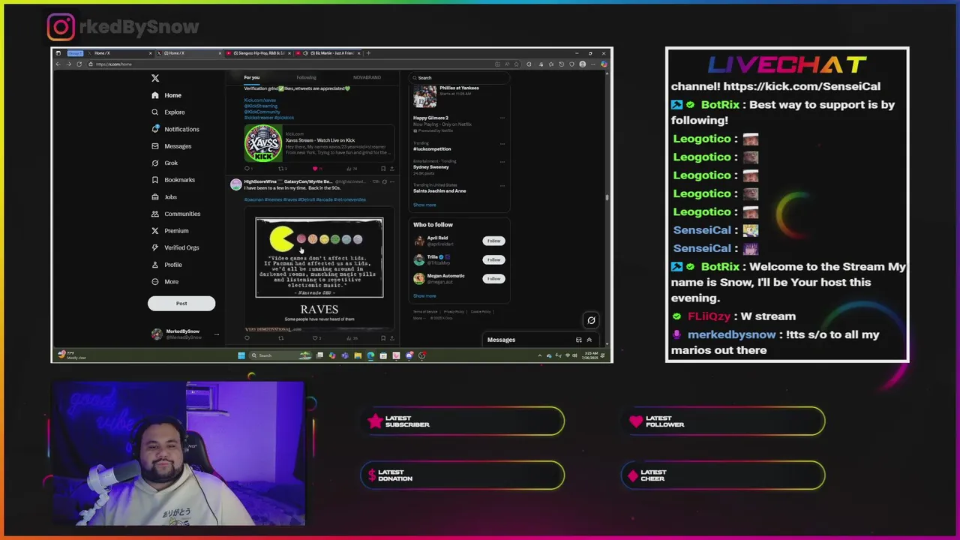Viewport: 960px width, 540px height.
Task: Open Communities in the X sidebar
Action: click(175, 214)
